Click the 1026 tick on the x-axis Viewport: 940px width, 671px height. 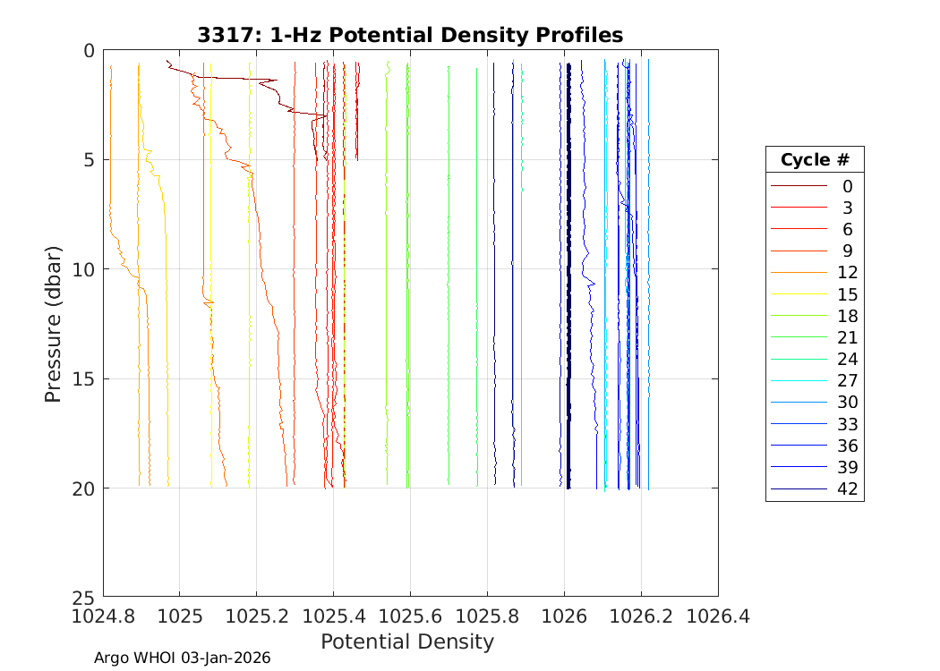tap(564, 616)
